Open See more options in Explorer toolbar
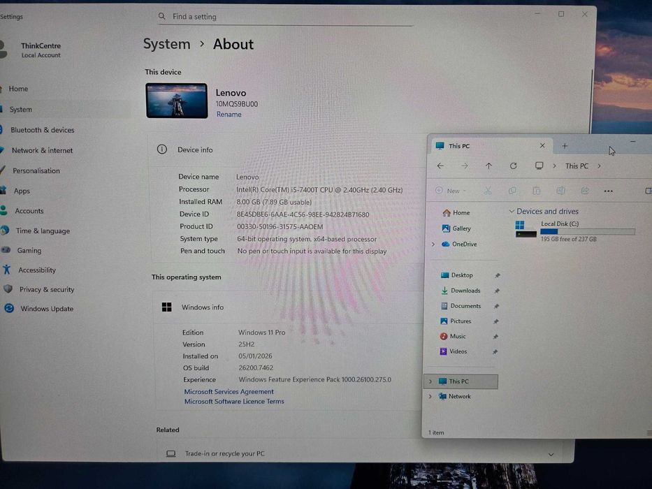 tap(609, 191)
